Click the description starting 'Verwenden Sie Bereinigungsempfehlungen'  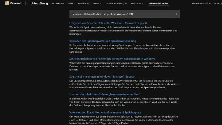122,66
